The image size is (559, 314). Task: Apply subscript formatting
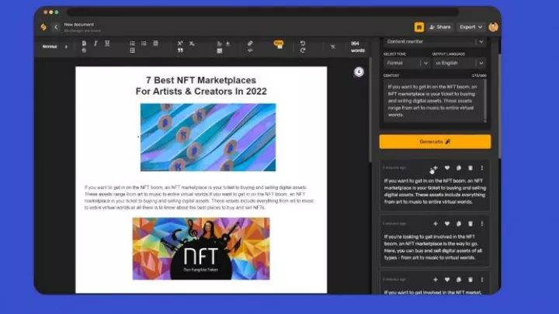pos(192,43)
